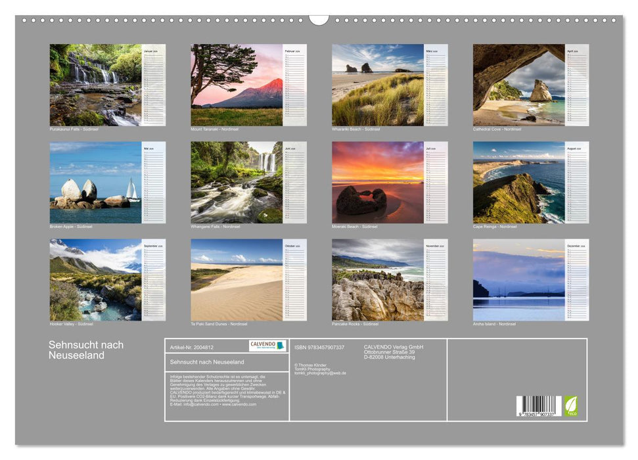Screen dimensions: 638x460
Task: Click the CALVENDO logo badge
Action: [267, 346]
